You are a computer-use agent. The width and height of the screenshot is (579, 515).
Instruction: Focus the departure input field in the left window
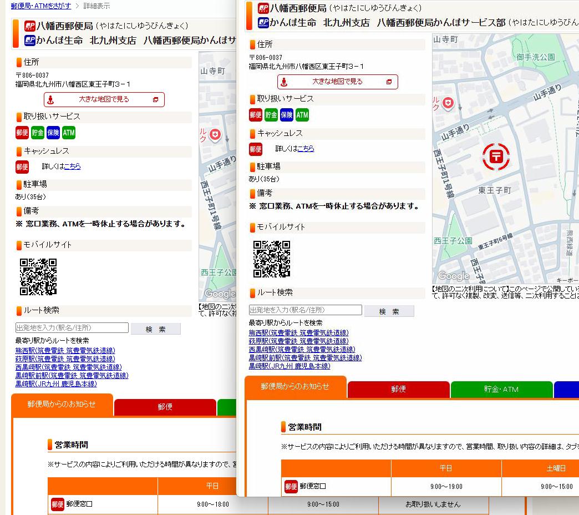pyautogui.click(x=72, y=327)
